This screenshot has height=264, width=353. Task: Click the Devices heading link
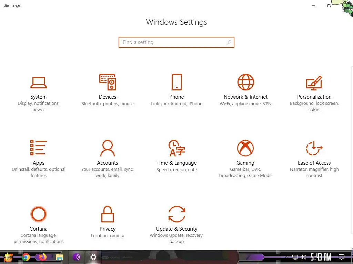point(108,97)
